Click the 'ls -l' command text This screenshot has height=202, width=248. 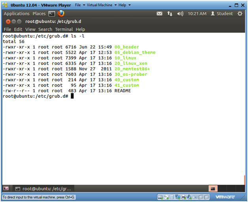(77, 36)
